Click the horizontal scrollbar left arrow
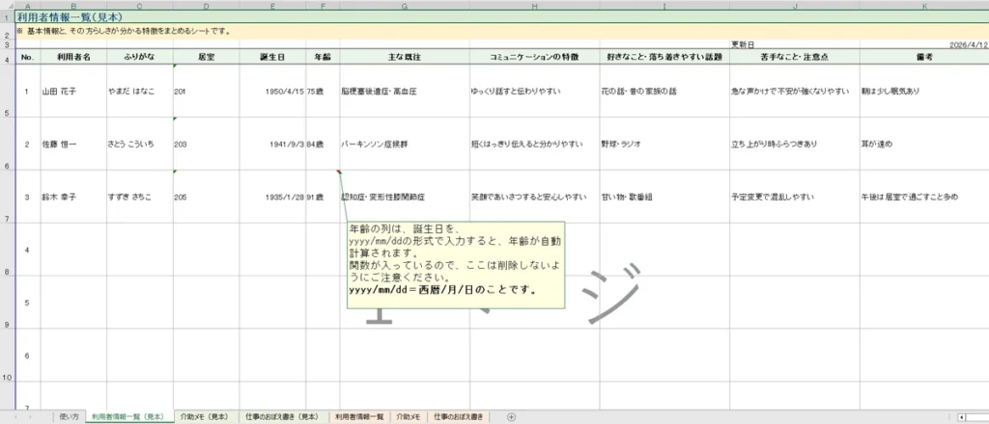Image resolution: width=989 pixels, height=424 pixels. [964, 416]
